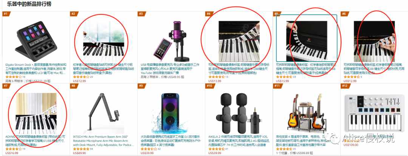The width and height of the screenshot is (408, 156).
Task: Open the AIKELA wireless lavalier mic image
Action: (x=239, y=112)
